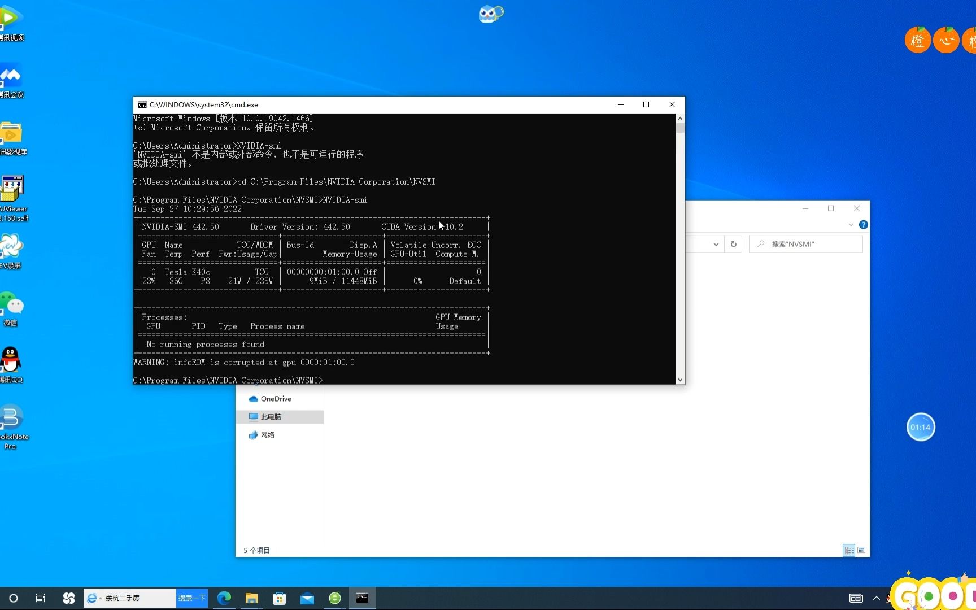Click the 'Tesla K40c' GPU name text
The height and width of the screenshot is (610, 976).
point(187,272)
